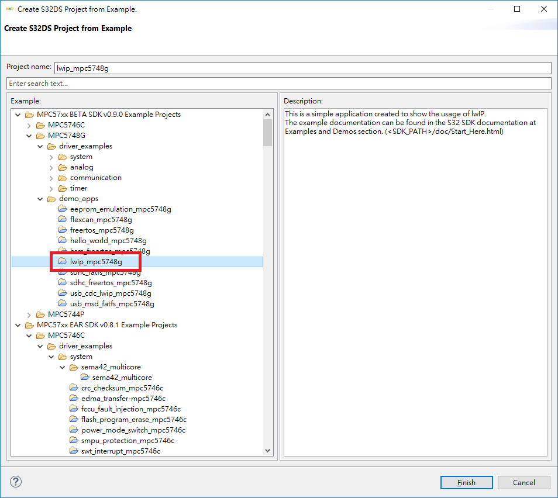Image resolution: width=558 pixels, height=498 pixels.
Task: Click the demo_apps folder icon
Action: tap(51, 199)
